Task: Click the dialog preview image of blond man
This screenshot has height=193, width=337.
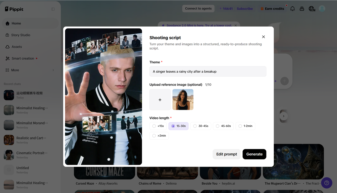Action: [x=103, y=97]
